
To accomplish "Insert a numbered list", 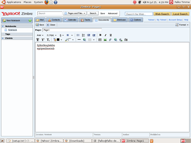I will click(83, 35).
